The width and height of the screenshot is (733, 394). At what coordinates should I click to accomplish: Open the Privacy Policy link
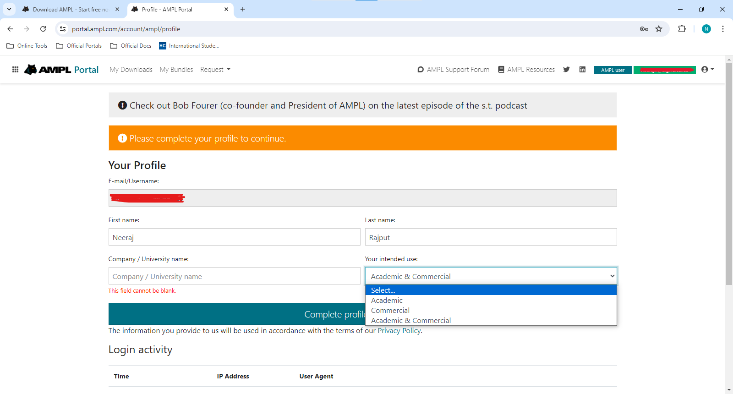[x=399, y=331]
